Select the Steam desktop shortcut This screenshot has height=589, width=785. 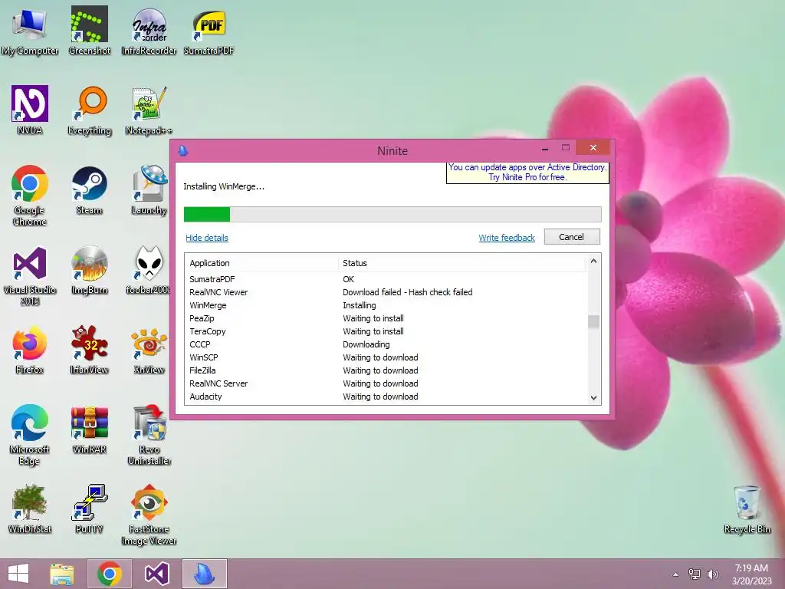pyautogui.click(x=89, y=190)
